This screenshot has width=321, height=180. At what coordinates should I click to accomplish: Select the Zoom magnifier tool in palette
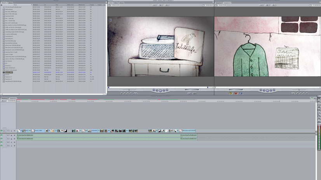tap(319, 115)
